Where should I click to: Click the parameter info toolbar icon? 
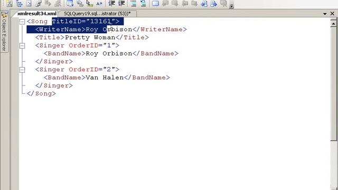pyautogui.click(x=80, y=3)
